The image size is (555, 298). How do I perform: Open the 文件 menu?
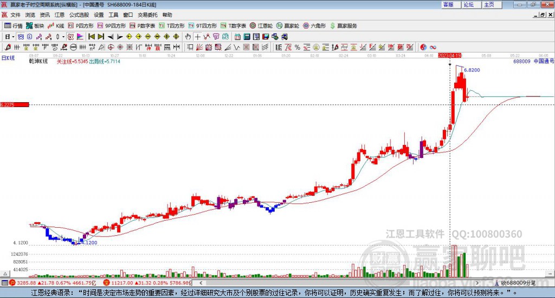15,15
